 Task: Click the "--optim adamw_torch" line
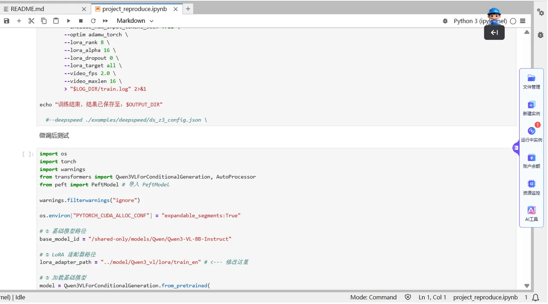click(x=96, y=34)
